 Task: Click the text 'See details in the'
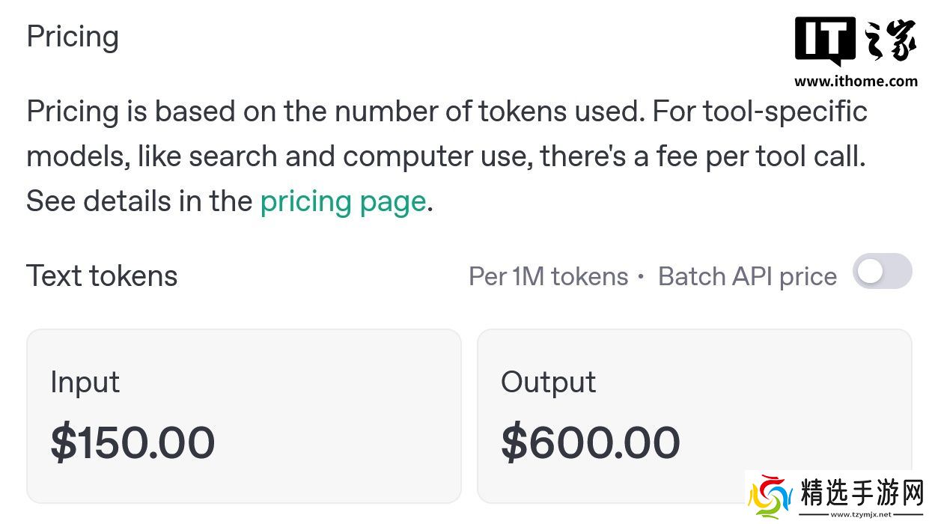139,201
